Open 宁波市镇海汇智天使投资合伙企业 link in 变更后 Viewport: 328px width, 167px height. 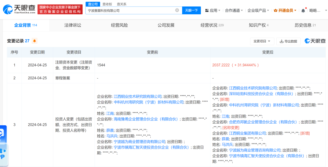267,156
